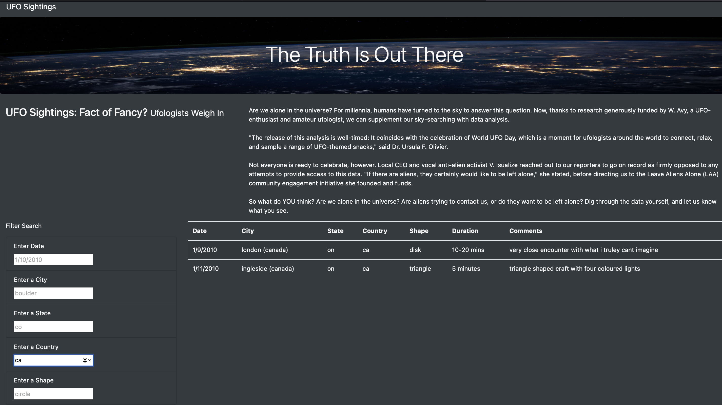This screenshot has width=722, height=405.
Task: Select the Enter a Shape input field
Action: tap(53, 394)
